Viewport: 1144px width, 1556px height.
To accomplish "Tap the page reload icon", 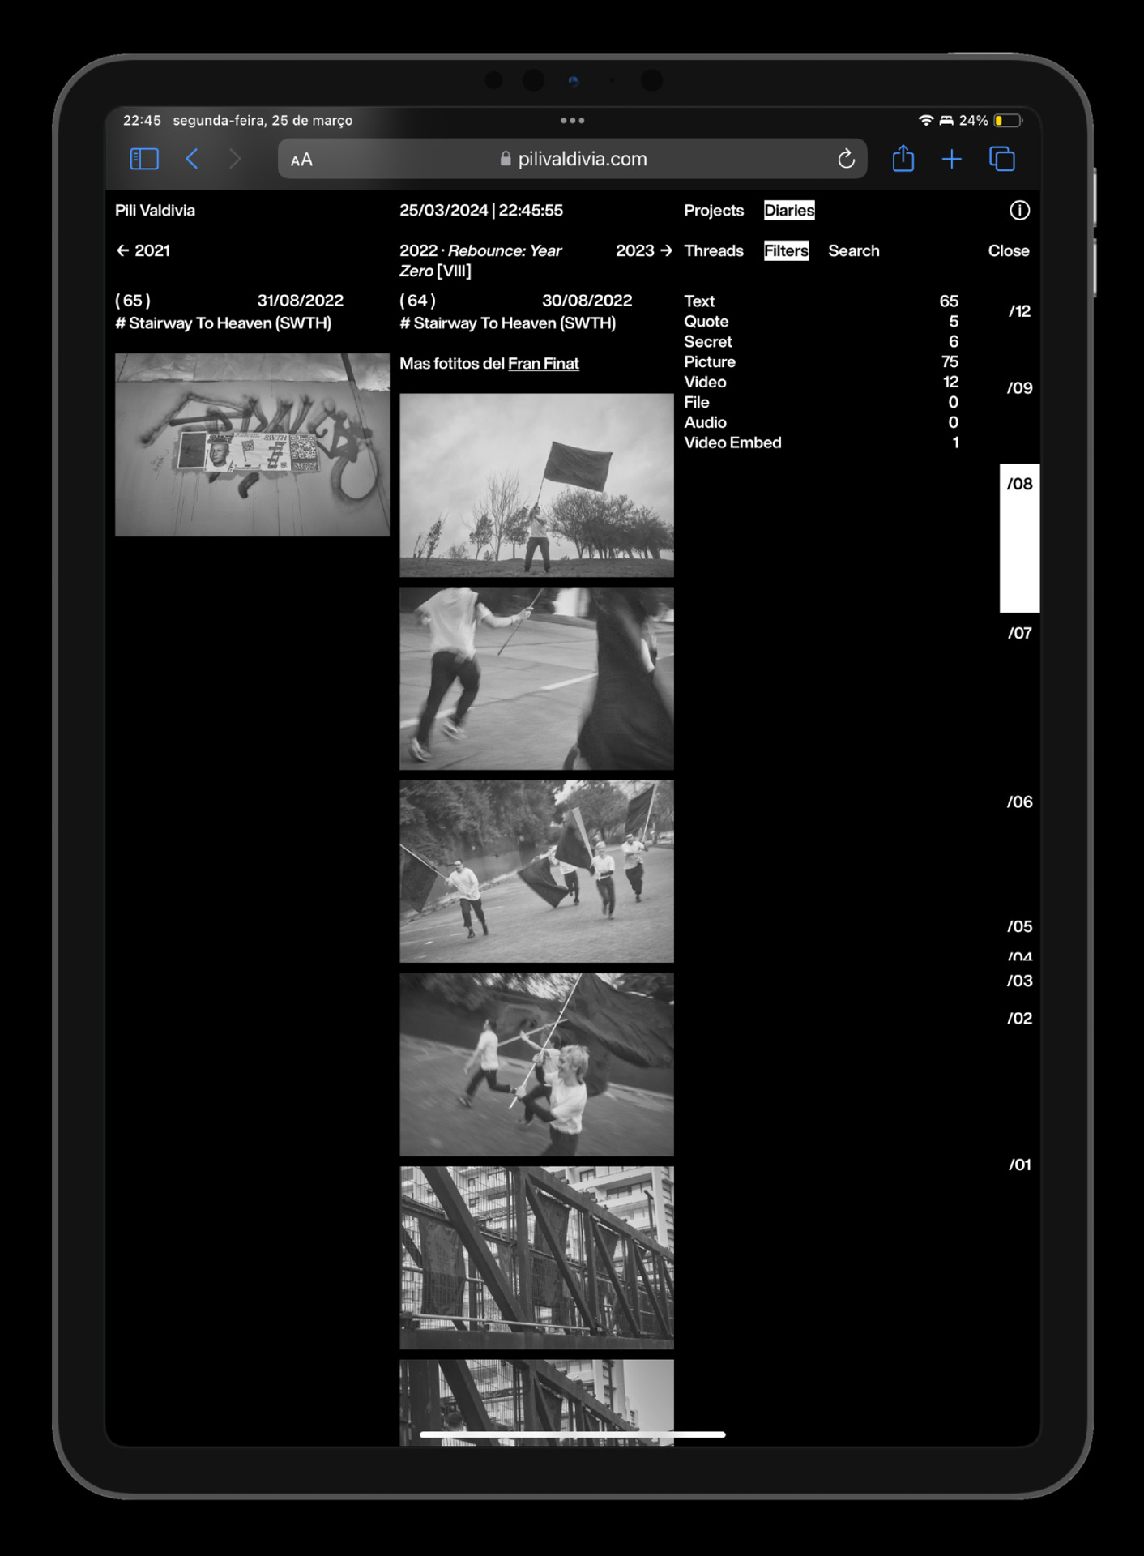I will click(x=846, y=159).
